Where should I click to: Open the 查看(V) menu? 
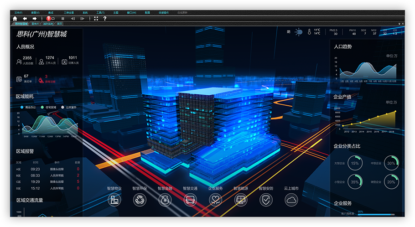click(x=35, y=12)
